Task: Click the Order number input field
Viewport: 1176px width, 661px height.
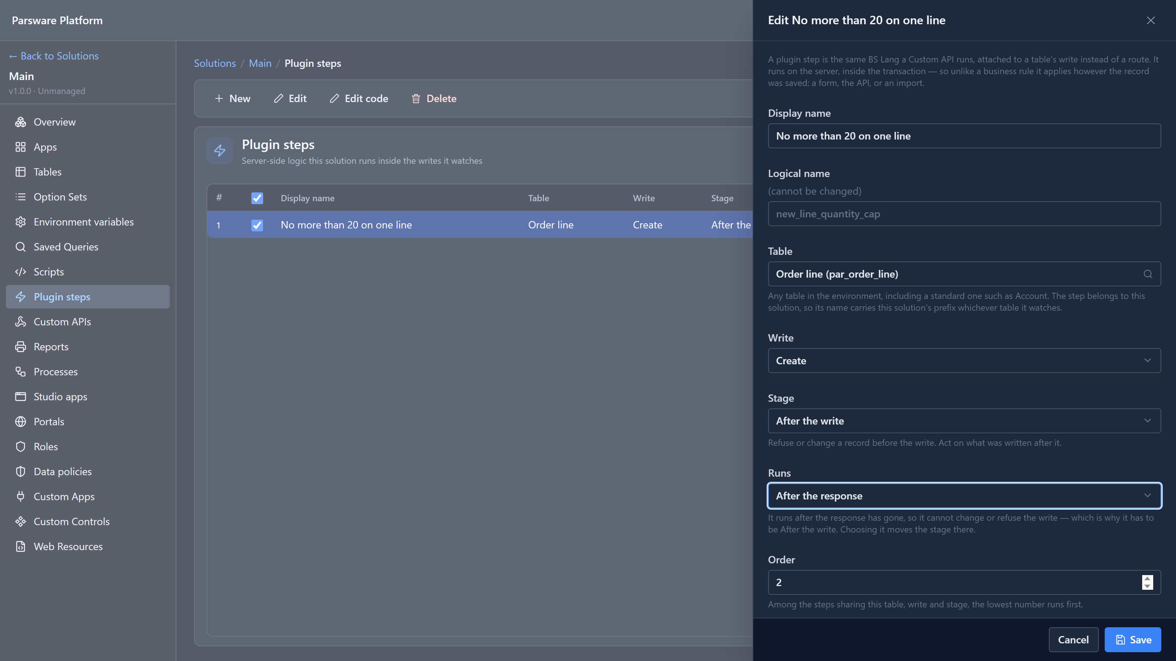Action: point(964,582)
